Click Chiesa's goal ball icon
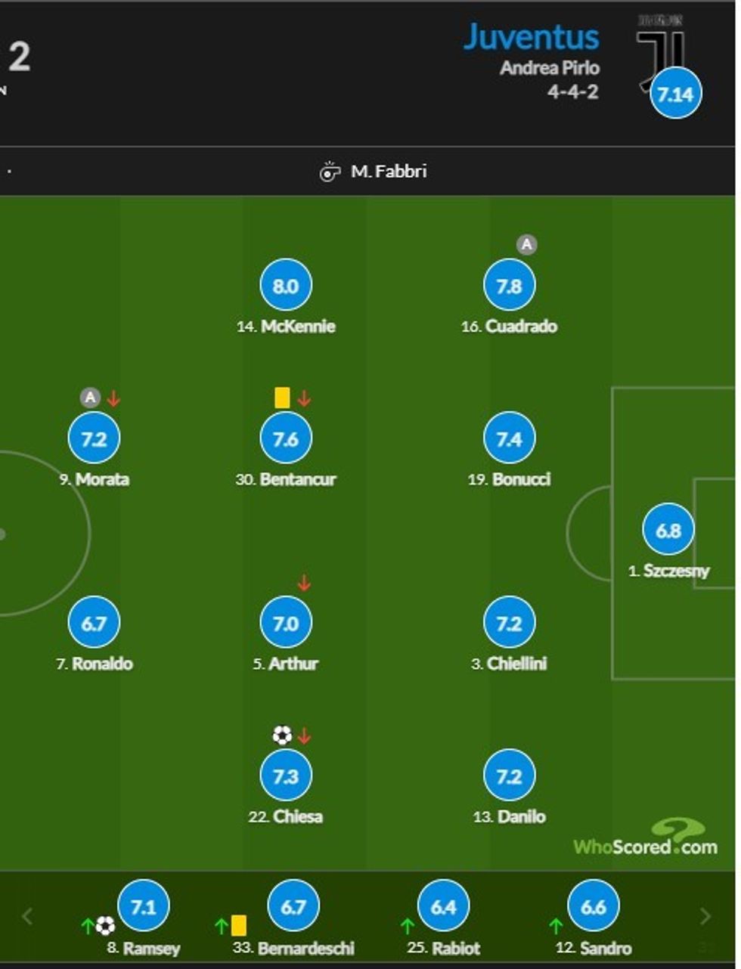This screenshot has width=741, height=969. (282, 735)
